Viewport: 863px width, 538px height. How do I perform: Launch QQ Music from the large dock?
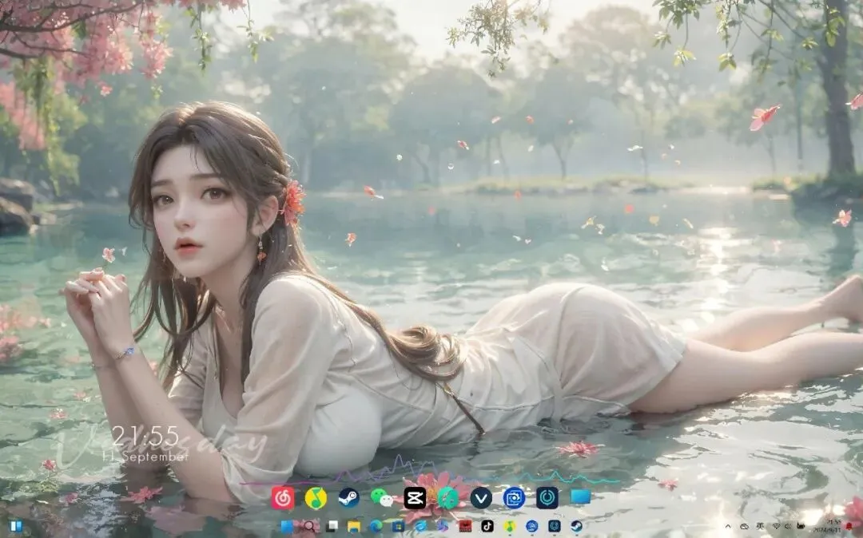316,498
